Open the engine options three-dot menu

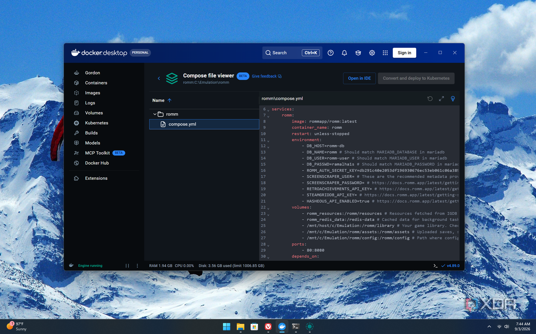click(x=137, y=266)
